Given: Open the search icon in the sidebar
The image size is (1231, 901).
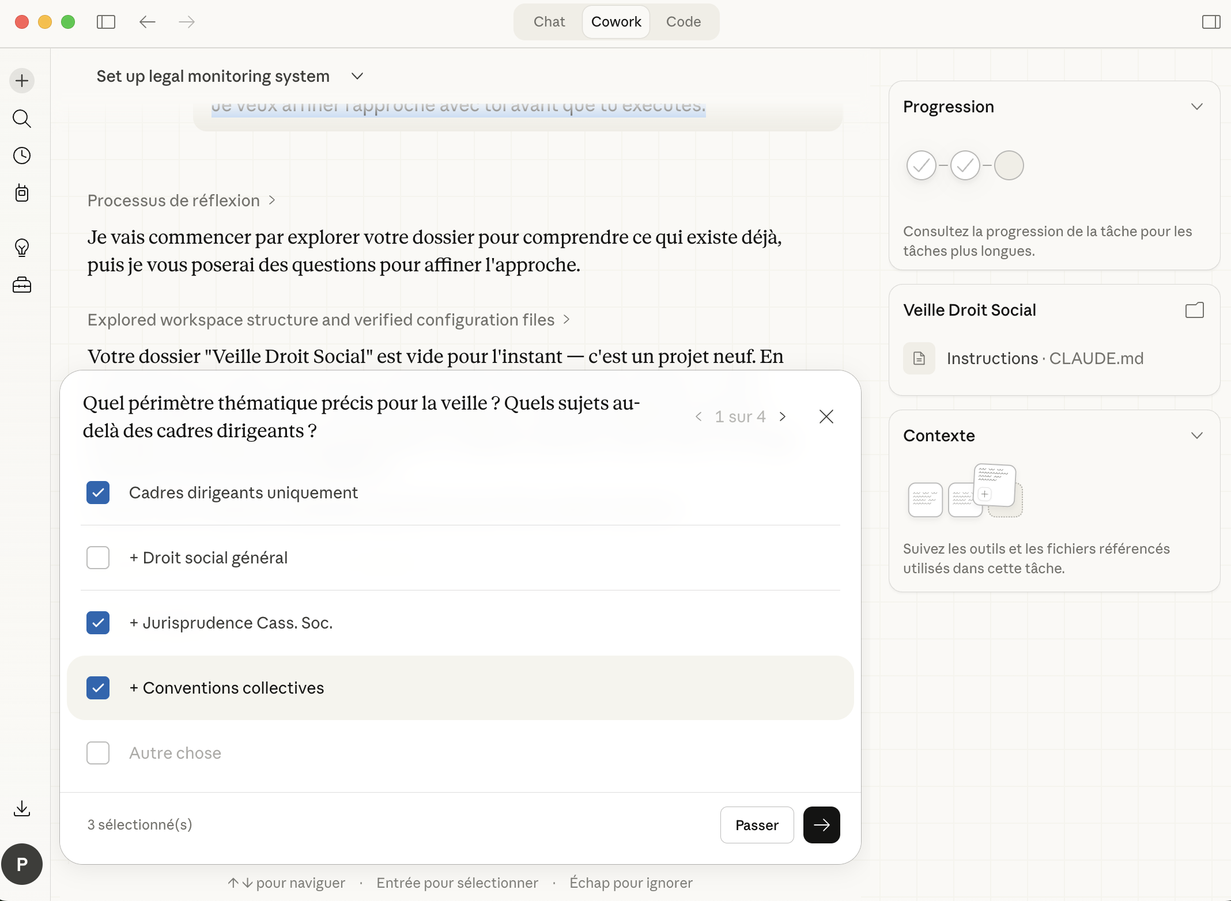Looking at the screenshot, I should pos(21,119).
